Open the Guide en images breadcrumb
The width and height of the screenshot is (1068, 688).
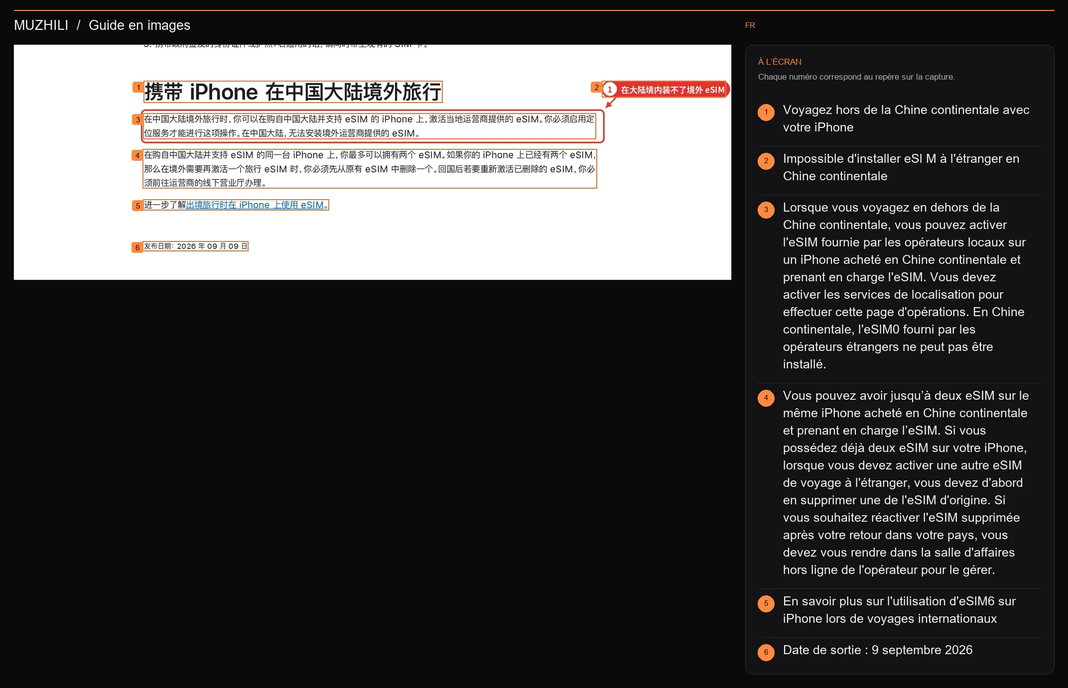click(x=139, y=25)
